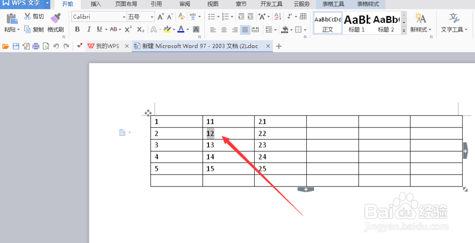Align paragraph text left
The height and width of the screenshot is (243, 475).
(x=213, y=30)
